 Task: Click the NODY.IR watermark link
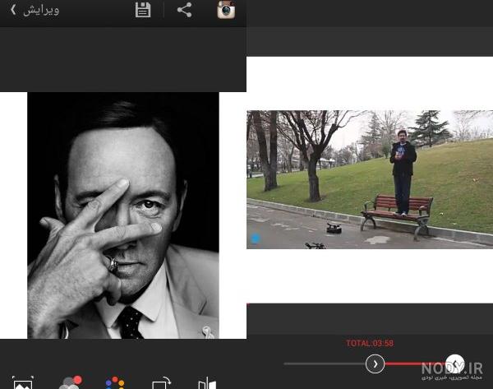tap(451, 371)
